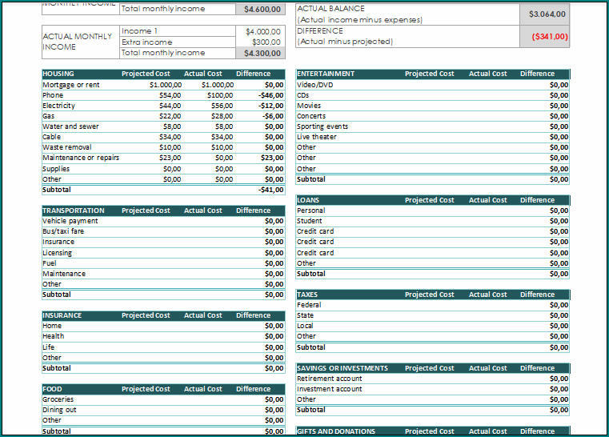Select the ACTUAL BALANCE value $3.064,00
The width and height of the screenshot is (609, 437).
point(547,14)
